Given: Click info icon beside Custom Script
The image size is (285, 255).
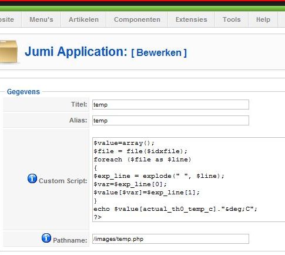Looking at the screenshot, I should (32, 178).
